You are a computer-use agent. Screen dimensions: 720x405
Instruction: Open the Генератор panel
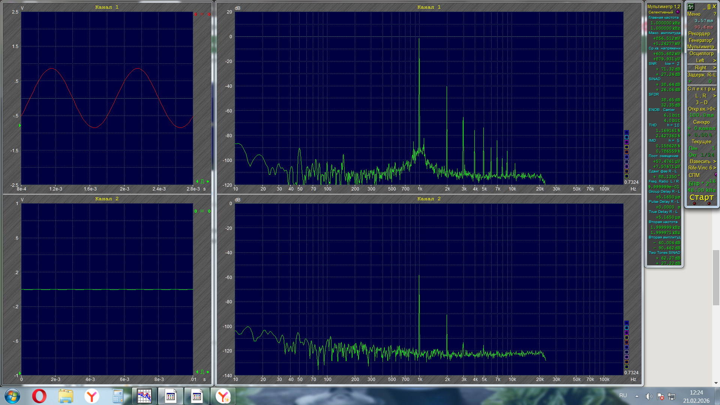pos(700,40)
